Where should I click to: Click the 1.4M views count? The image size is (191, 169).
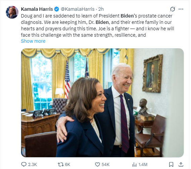click(143, 165)
